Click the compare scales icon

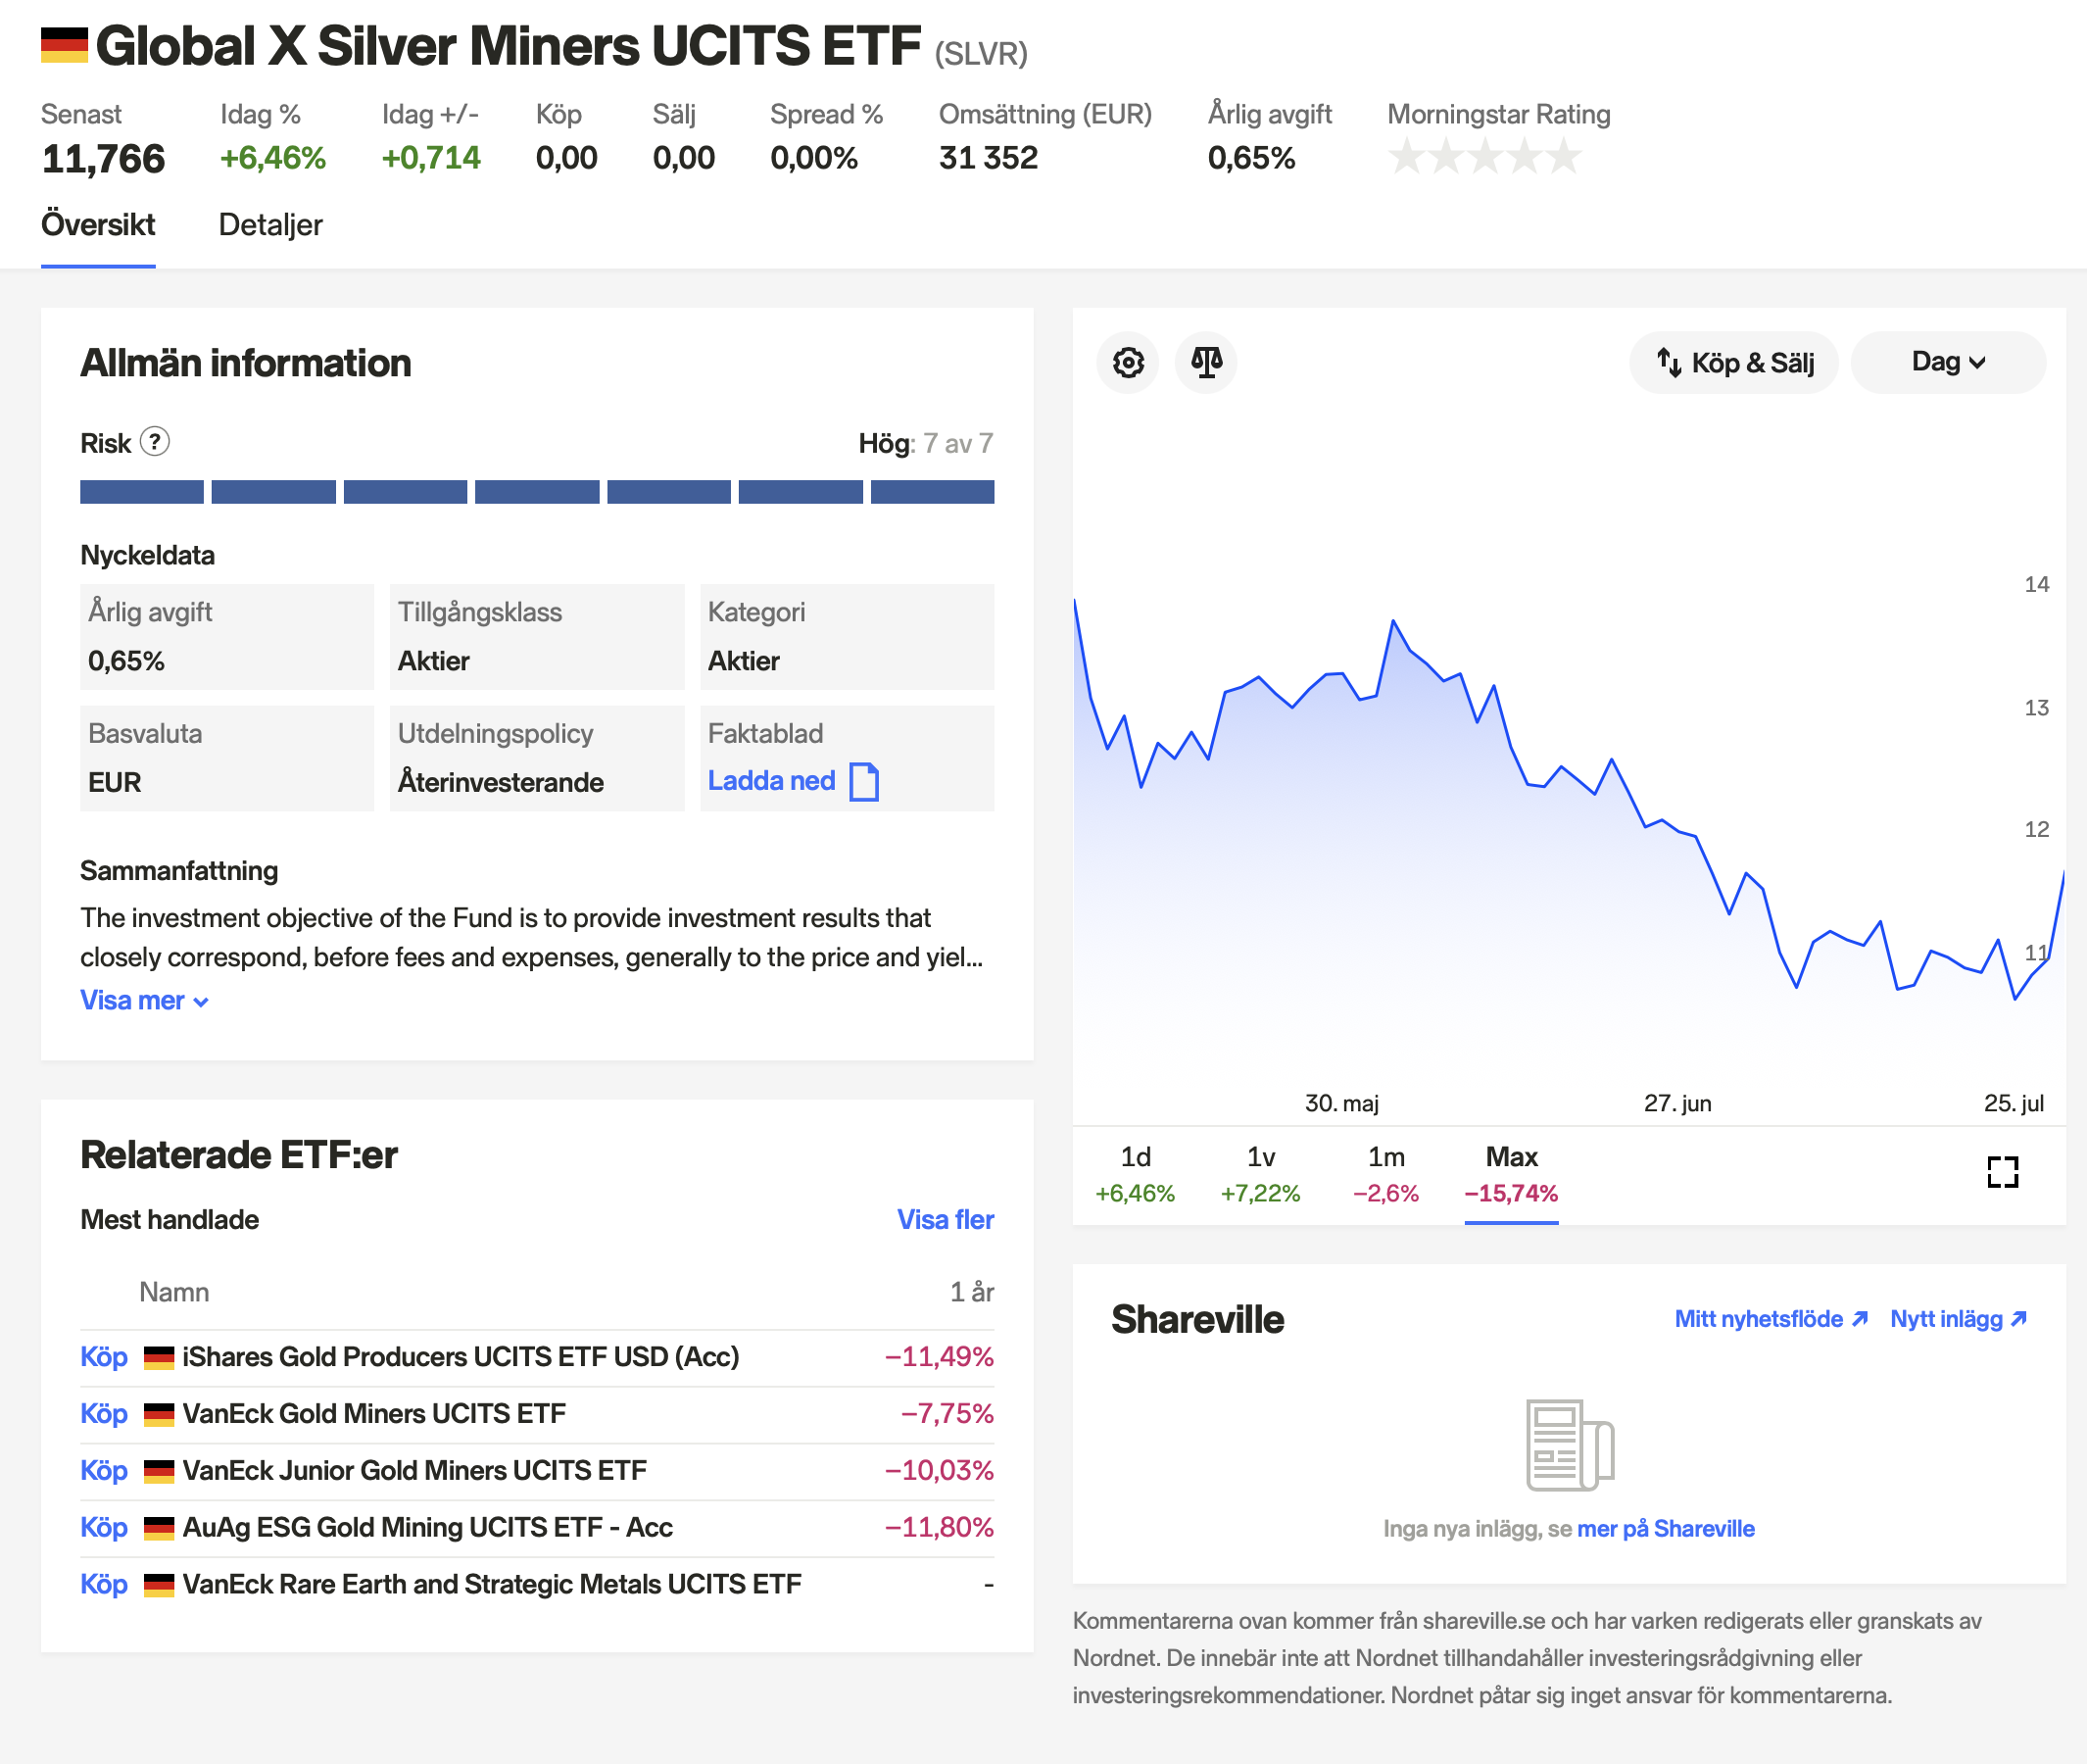[x=1206, y=362]
